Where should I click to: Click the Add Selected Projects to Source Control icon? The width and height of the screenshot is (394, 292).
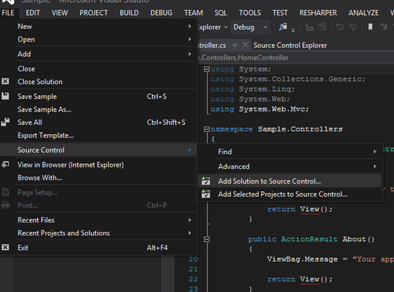click(206, 194)
